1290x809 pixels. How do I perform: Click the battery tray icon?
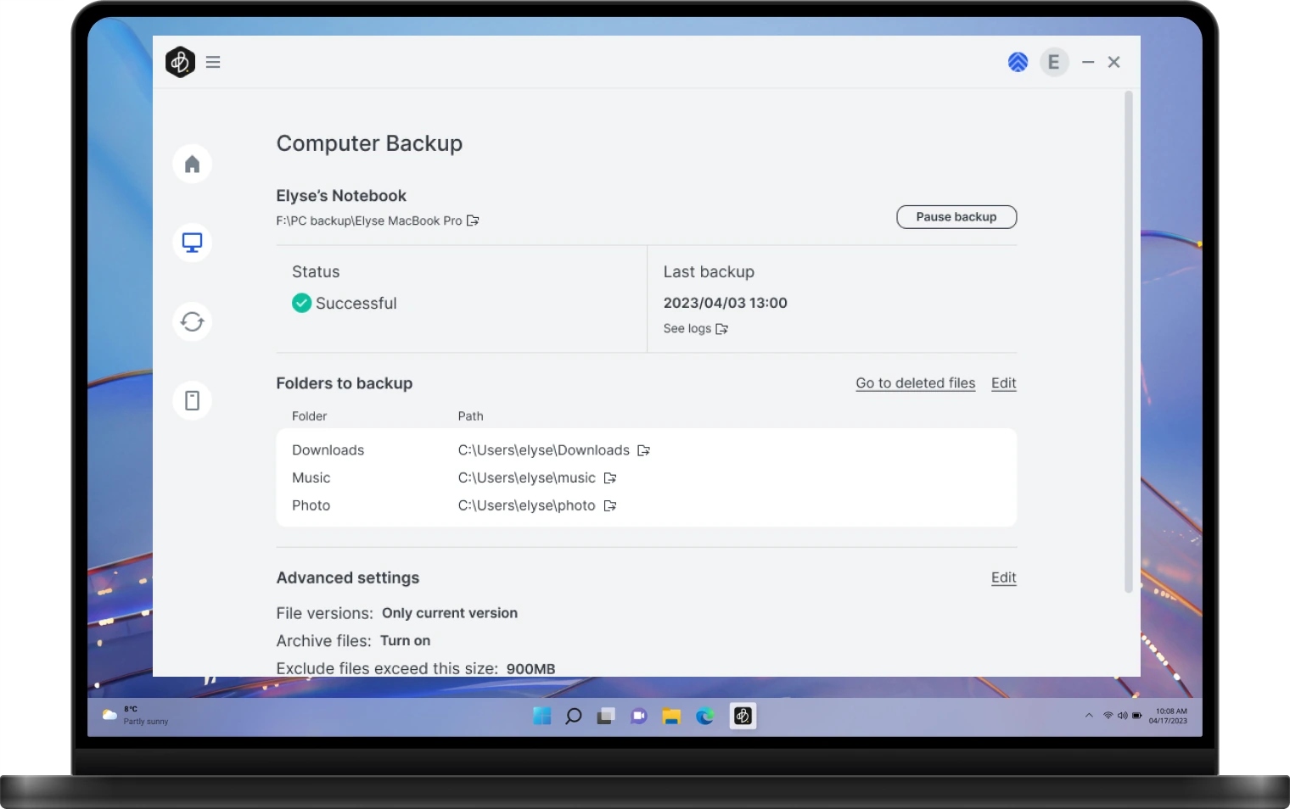(x=1136, y=716)
